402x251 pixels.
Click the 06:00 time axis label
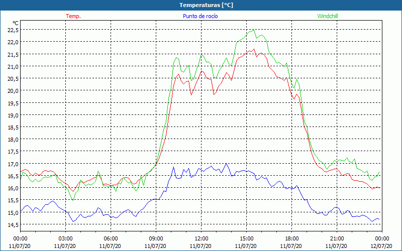111,238
